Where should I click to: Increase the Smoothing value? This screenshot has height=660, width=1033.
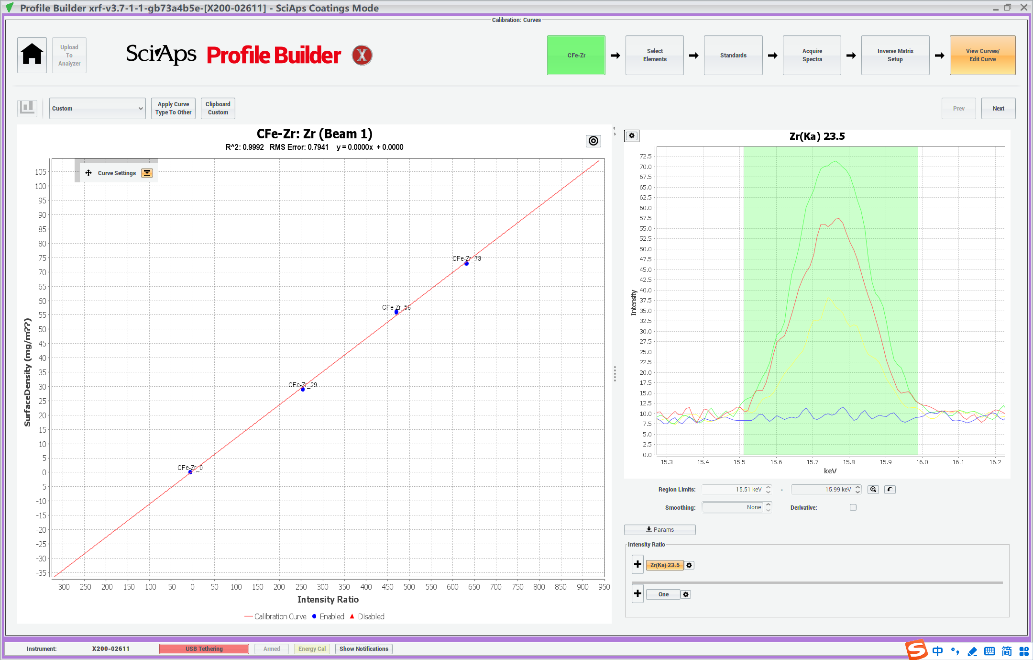[768, 504]
